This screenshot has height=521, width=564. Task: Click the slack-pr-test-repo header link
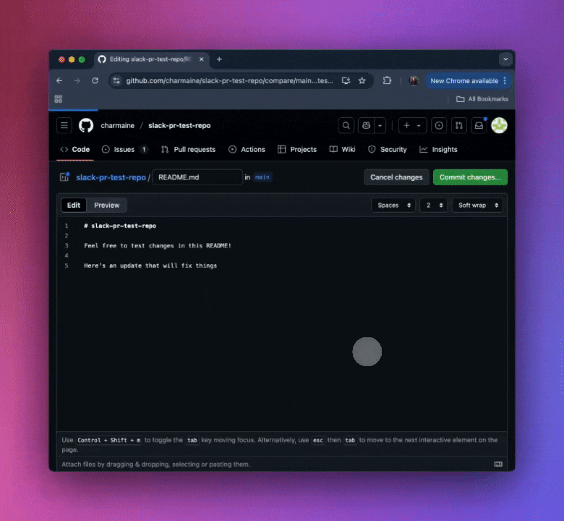pyautogui.click(x=179, y=125)
